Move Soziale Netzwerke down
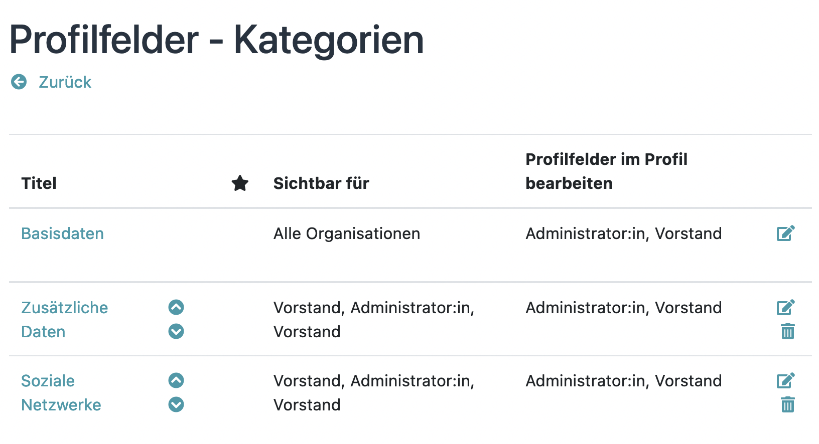The image size is (819, 444). coord(176,404)
